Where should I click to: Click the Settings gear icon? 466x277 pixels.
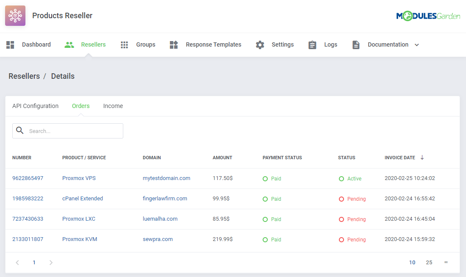pyautogui.click(x=260, y=45)
